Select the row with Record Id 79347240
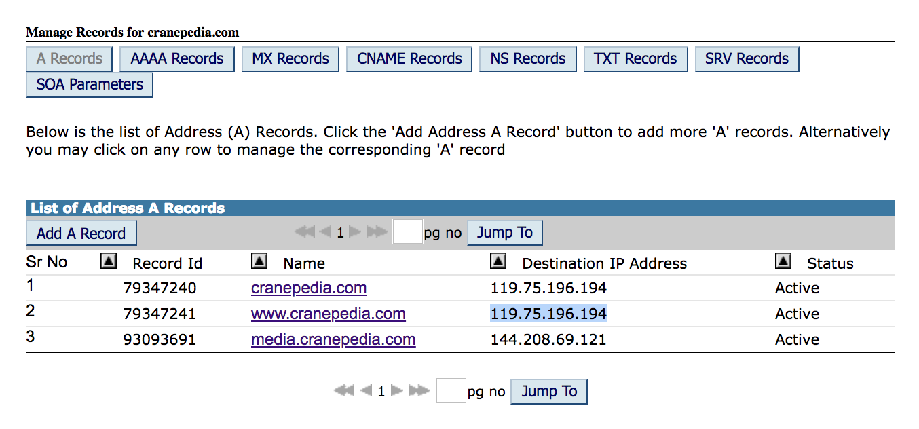The height and width of the screenshot is (429, 919). [160, 288]
